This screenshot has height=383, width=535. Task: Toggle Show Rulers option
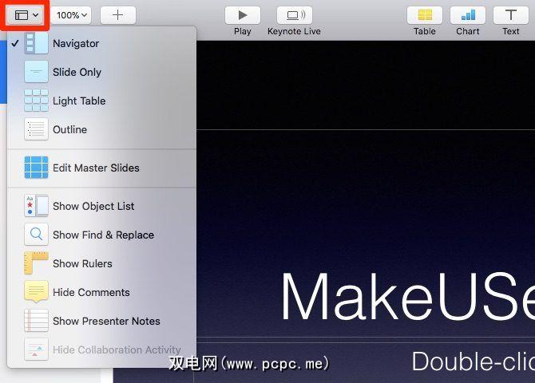[x=82, y=263]
